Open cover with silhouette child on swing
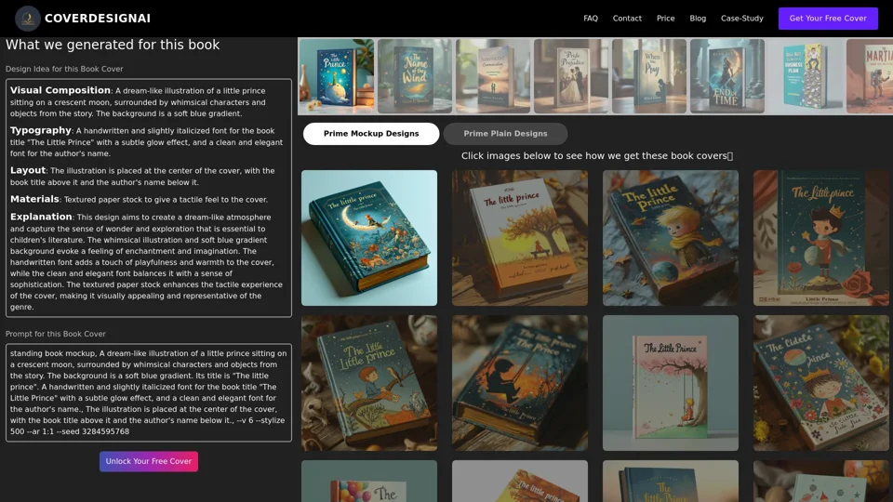The width and height of the screenshot is (893, 502). click(520, 383)
